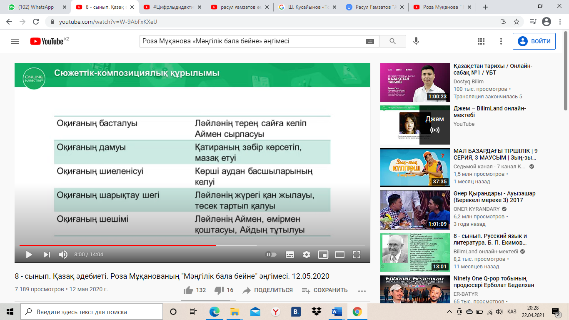
Task: Go back to the previous page
Action: click(9, 22)
